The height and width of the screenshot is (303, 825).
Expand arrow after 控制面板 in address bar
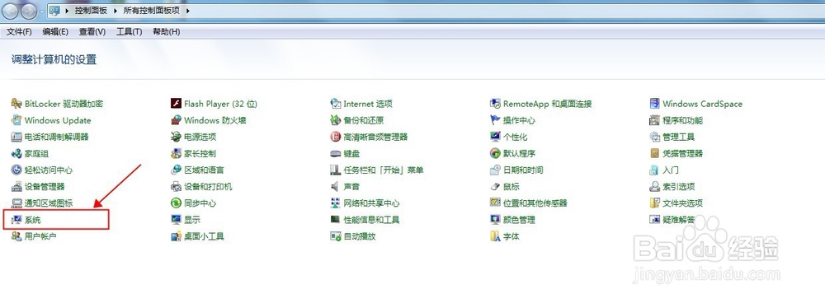click(115, 10)
